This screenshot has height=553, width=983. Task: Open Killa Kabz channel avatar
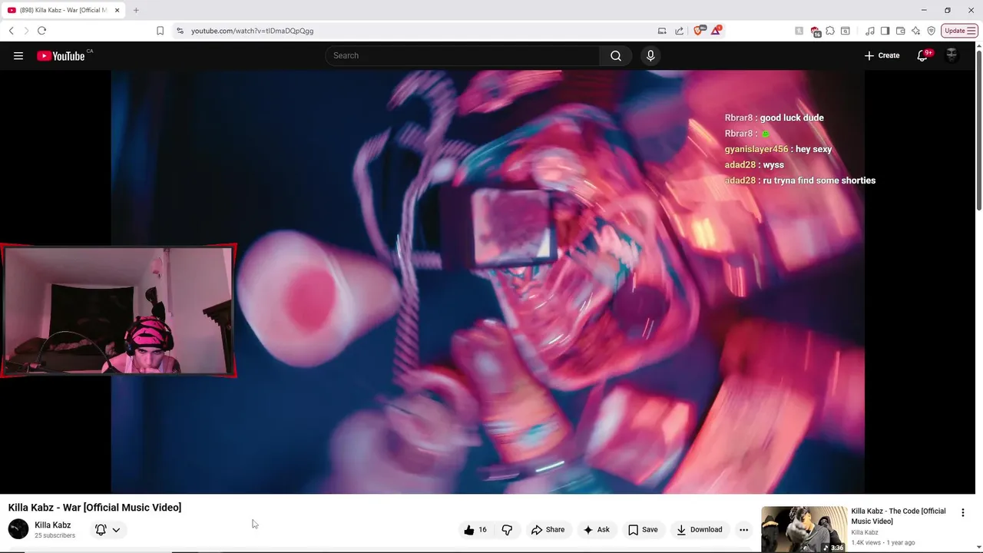(x=18, y=529)
